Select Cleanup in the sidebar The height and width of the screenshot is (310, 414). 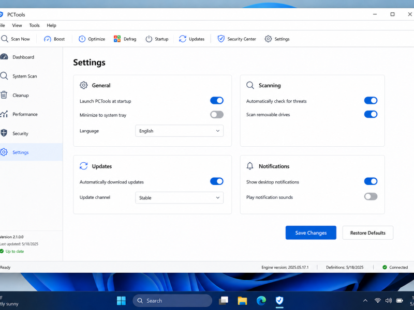(x=31, y=95)
